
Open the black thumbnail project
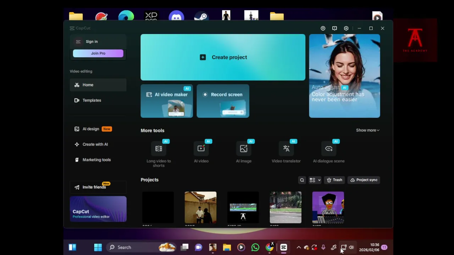[x=158, y=208]
